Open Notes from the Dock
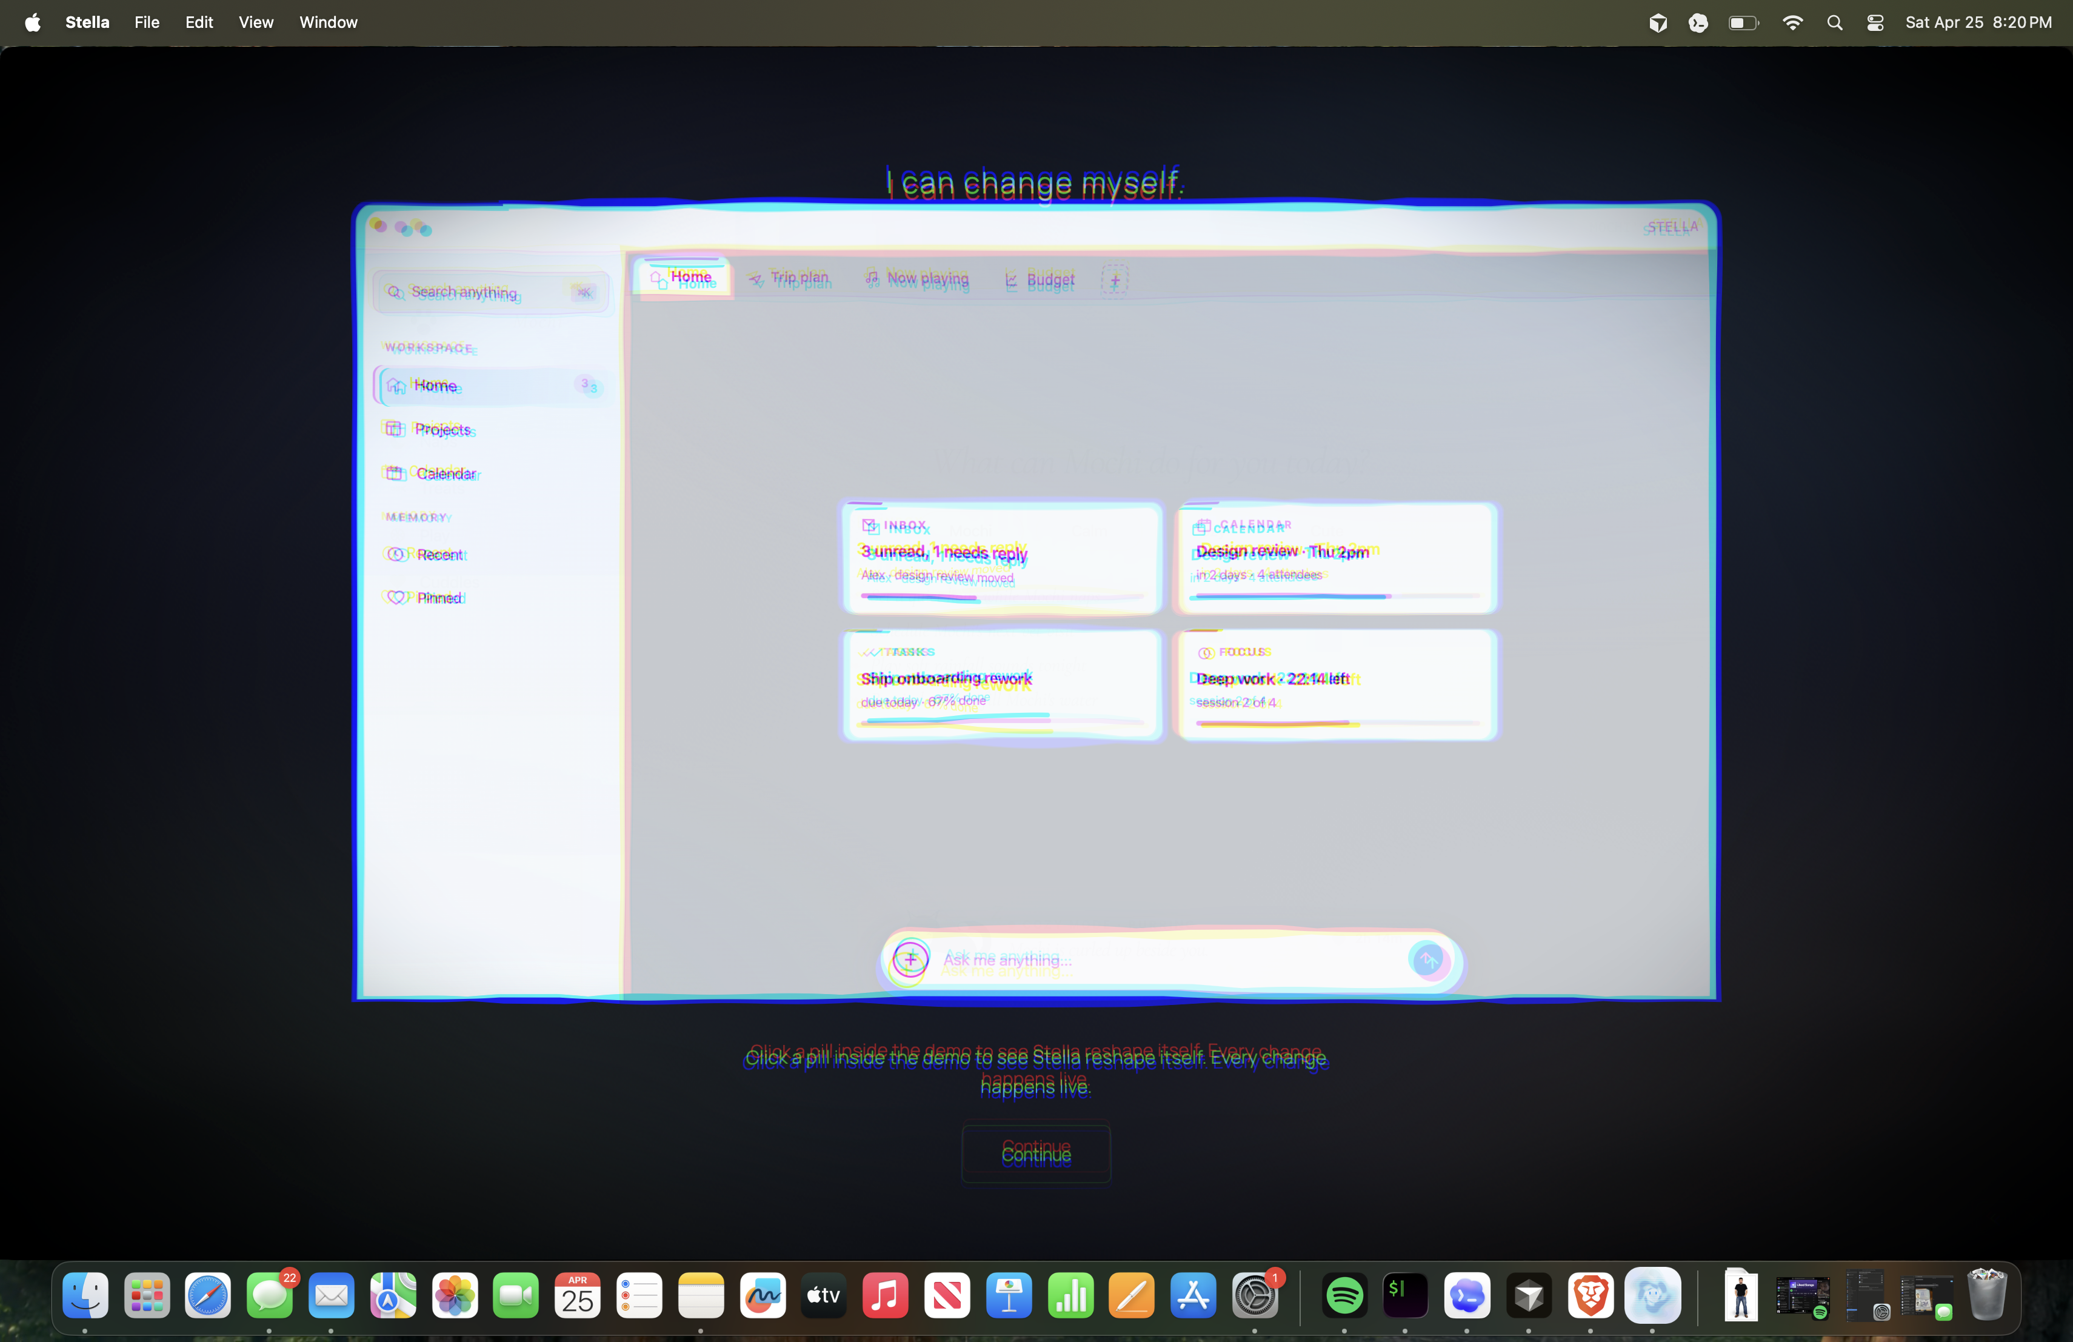Image resolution: width=2073 pixels, height=1342 pixels. tap(701, 1295)
